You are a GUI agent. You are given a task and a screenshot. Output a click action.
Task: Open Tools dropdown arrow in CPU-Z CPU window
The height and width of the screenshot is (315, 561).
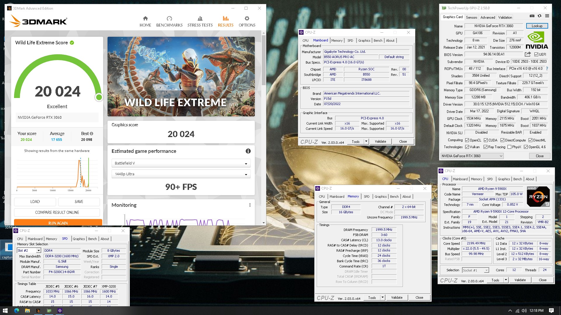(505, 280)
